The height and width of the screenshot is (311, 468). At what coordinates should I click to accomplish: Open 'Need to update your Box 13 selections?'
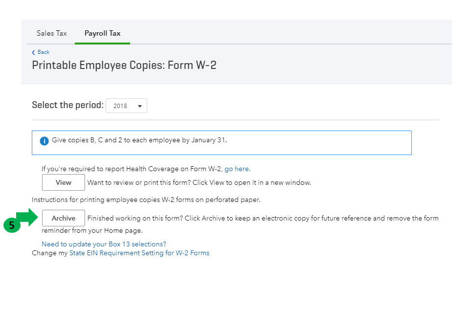[104, 244]
